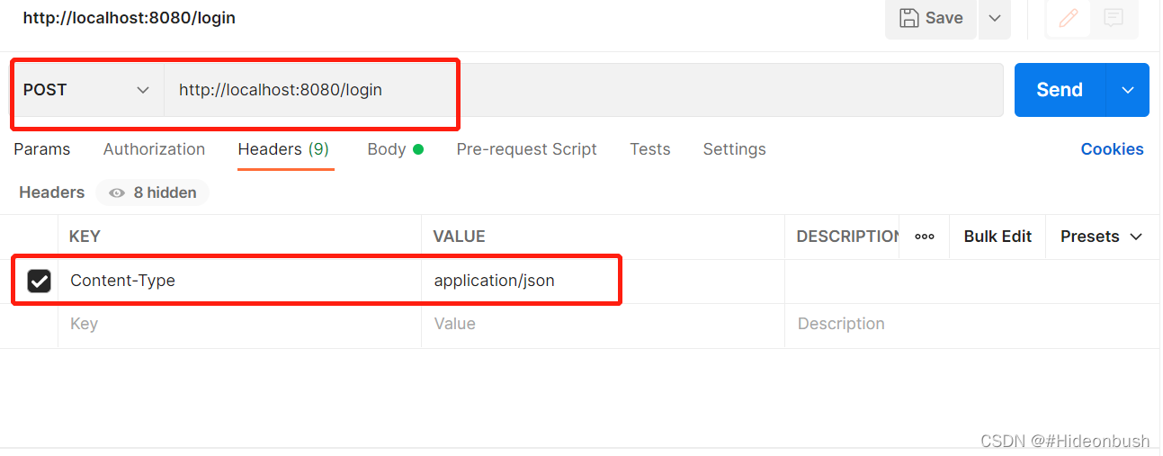
Task: Switch to the Params tab
Action: point(41,149)
